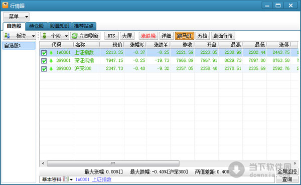The height and width of the screenshot is (185, 301).
Task: Uncheck the 沪深300 row checkbox
Action: (44, 69)
